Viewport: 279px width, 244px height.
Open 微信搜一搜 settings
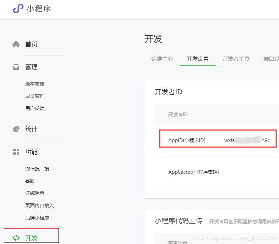tap(37, 168)
